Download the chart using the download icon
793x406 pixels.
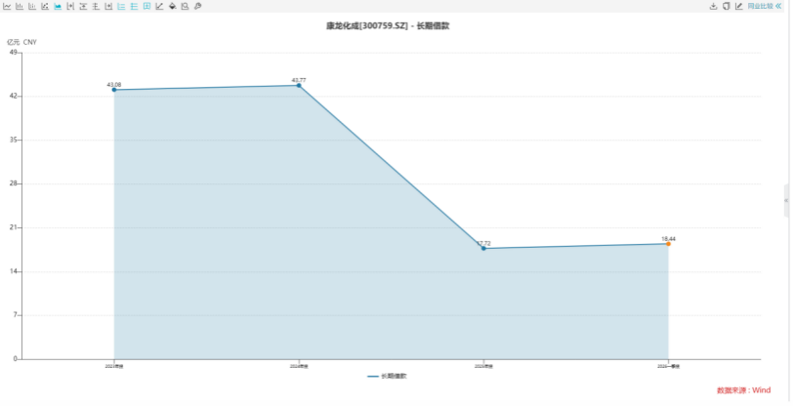click(714, 6)
